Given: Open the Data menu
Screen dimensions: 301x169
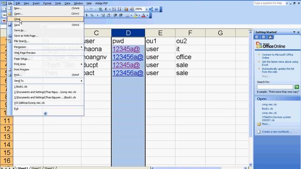Looking at the screenshot, I should (x=67, y=3).
